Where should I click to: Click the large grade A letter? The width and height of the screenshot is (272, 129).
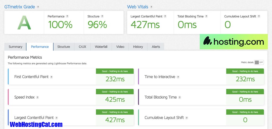click(x=24, y=23)
